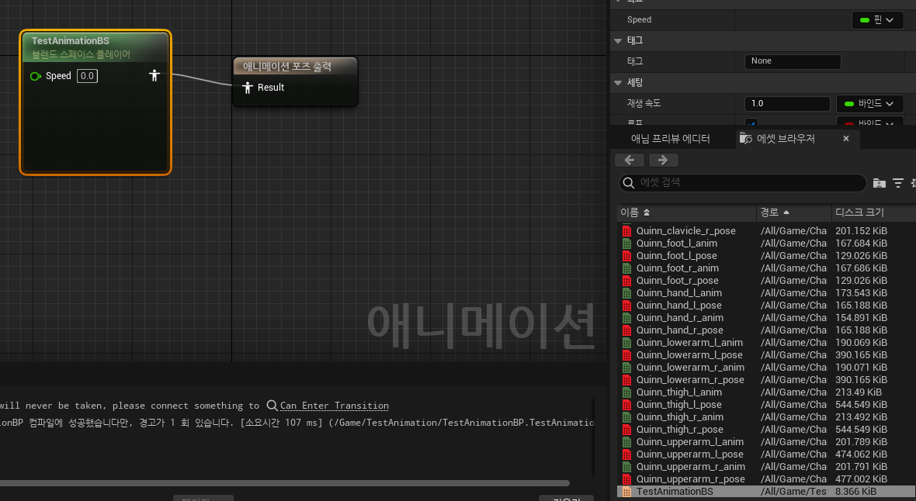
Task: Click the Quinn_lowerarm_l_anim green asset icon
Action: click(626, 343)
